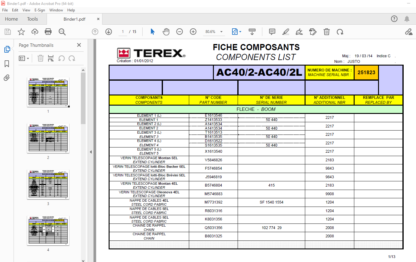The image size is (416, 262).
Task: Rotate page with the clockwise arrow icon
Action: [340, 32]
